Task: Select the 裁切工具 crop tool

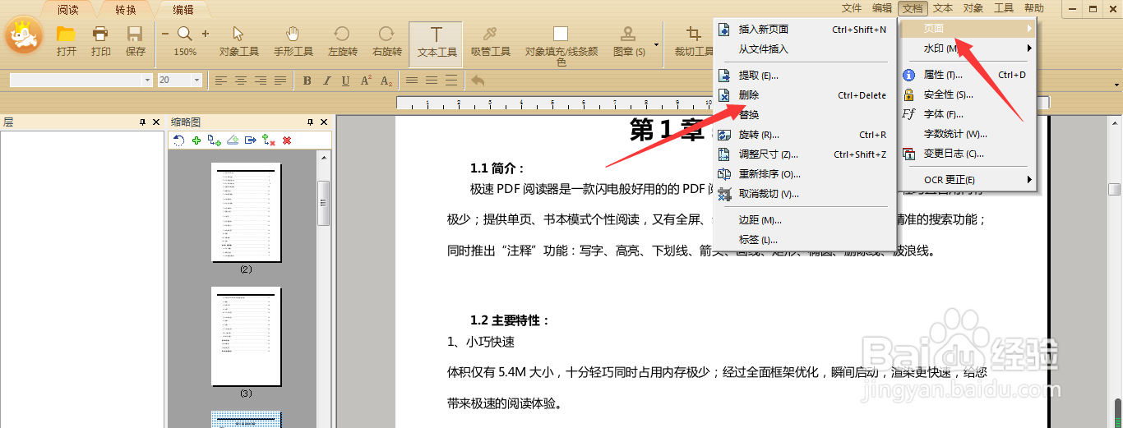Action: pyautogui.click(x=694, y=40)
